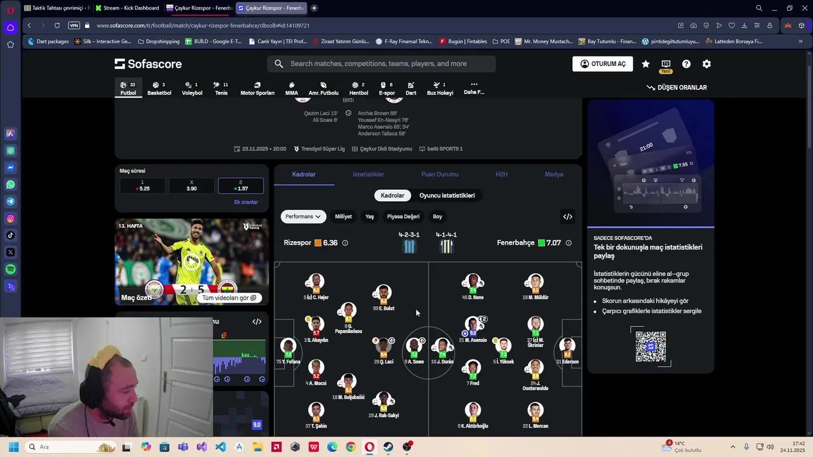
Task: Select Yaş player label filter
Action: [370, 216]
